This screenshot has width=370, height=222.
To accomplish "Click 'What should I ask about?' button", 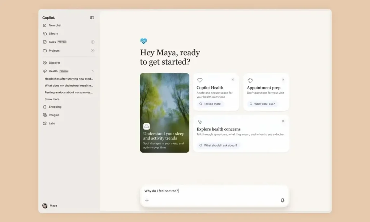I will tap(218, 145).
